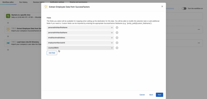Switch to Revision history tab
The width and height of the screenshot is (207, 99).
(39, 2)
